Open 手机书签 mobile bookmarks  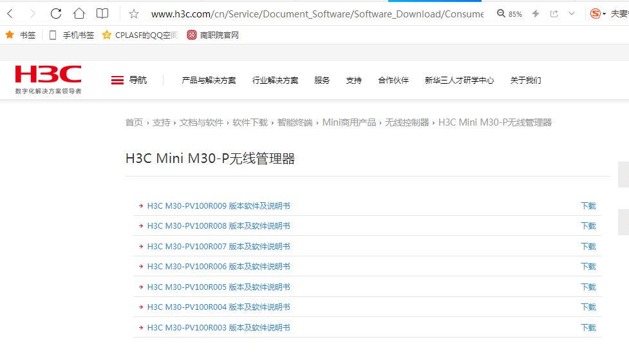(71, 35)
